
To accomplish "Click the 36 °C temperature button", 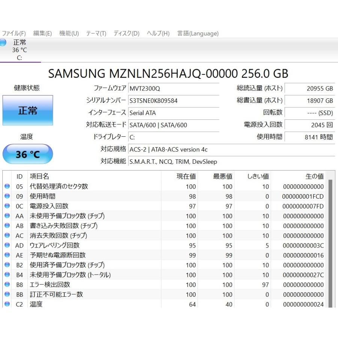I will (27, 154).
